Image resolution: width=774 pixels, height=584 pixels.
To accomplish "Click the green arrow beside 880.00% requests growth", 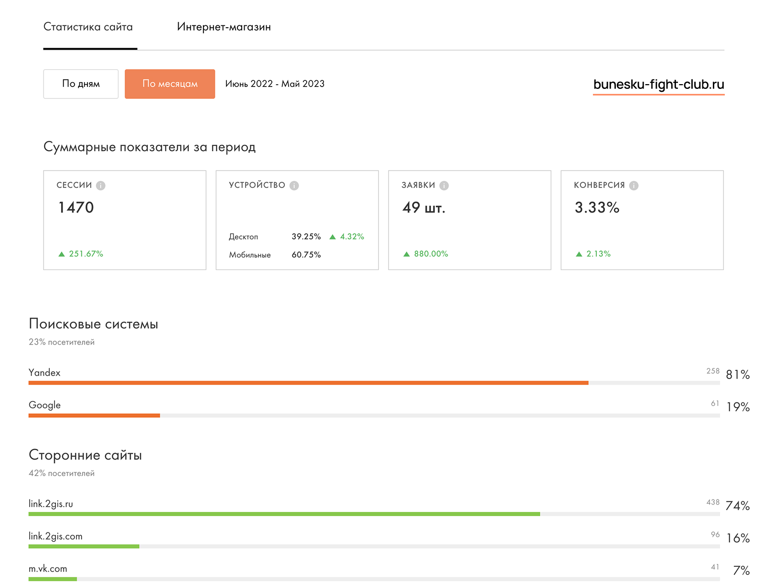I will pos(407,254).
